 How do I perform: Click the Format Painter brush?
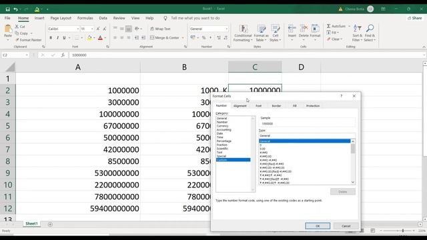point(28,40)
